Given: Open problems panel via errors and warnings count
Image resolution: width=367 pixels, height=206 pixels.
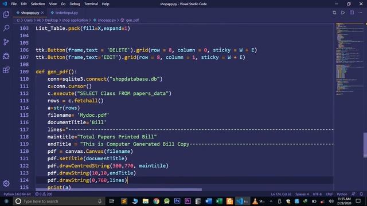Looking at the screenshot, I should (44, 194).
